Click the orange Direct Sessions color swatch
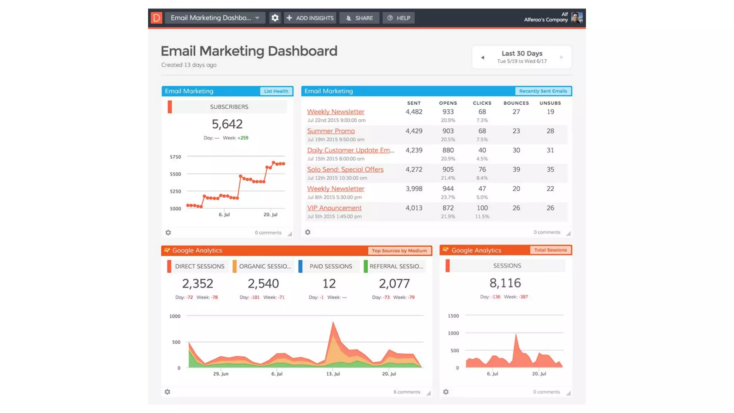This screenshot has width=734, height=413. tap(169, 266)
